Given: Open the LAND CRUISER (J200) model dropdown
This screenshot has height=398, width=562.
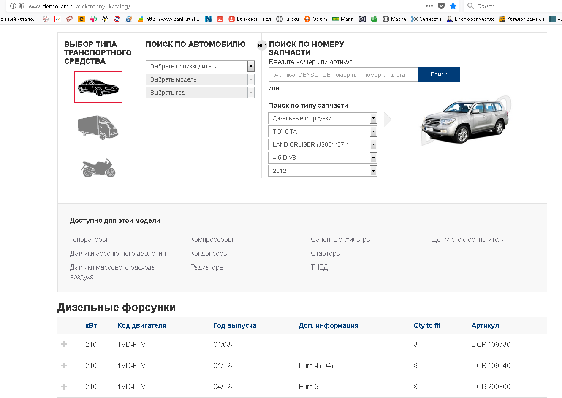Looking at the screenshot, I should [323, 144].
